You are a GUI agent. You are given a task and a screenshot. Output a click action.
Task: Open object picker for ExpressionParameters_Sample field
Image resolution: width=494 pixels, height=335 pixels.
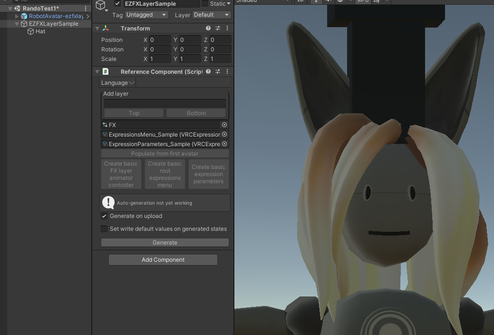(x=224, y=144)
